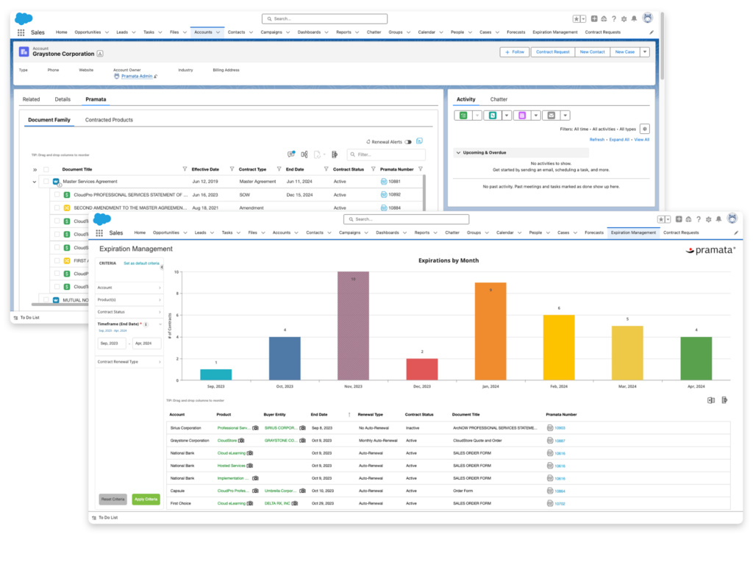This screenshot has width=753, height=565.
Task: Show notifications bell in the Graystone account window
Action: (634, 18)
